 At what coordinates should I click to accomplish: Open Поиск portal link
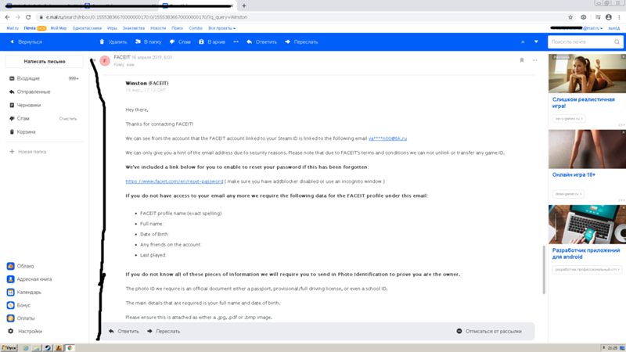point(177,28)
